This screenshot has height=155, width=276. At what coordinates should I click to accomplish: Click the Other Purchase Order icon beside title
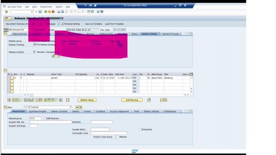tap(8, 18)
